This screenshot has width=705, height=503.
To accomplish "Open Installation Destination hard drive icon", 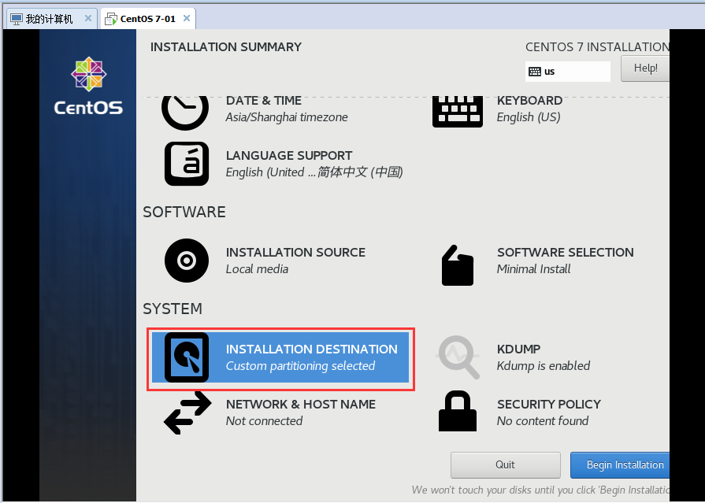I will coord(187,358).
